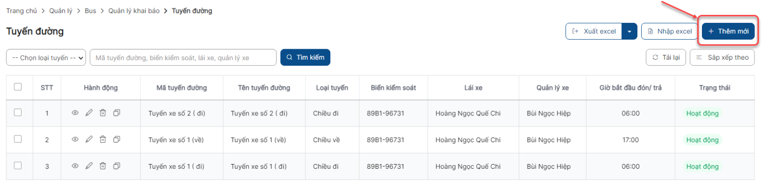Tick the select-all checkbox in table header
The width and height of the screenshot is (765, 186).
click(x=18, y=87)
